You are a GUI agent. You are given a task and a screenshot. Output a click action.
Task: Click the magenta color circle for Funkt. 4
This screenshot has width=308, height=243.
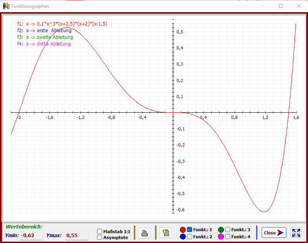click(x=221, y=237)
